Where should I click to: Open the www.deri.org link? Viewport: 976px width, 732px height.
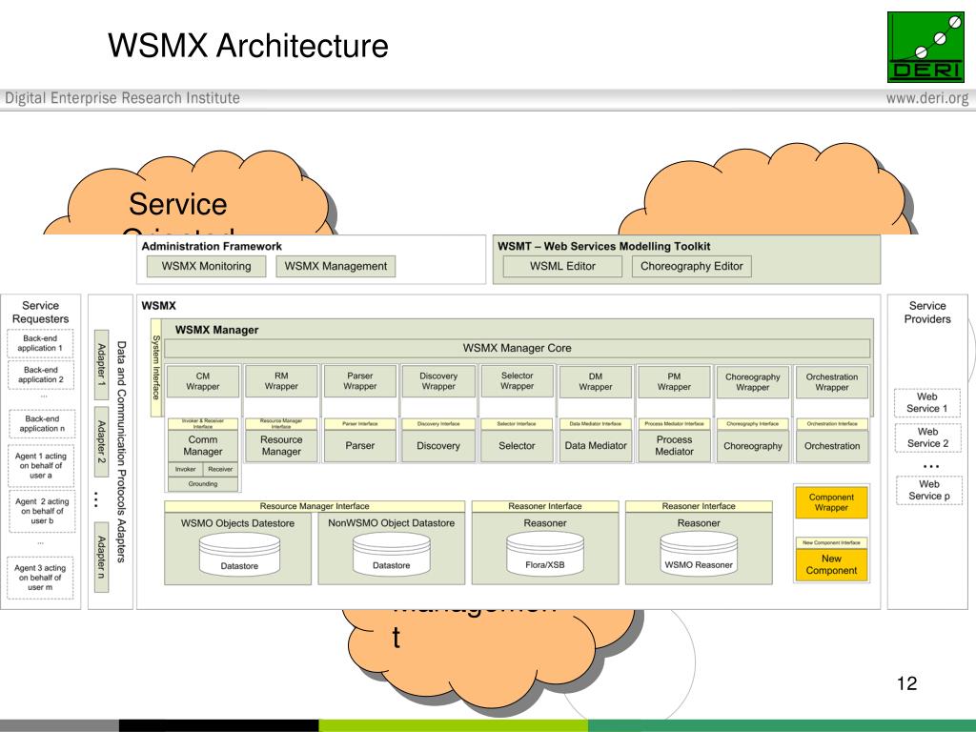coord(927,98)
